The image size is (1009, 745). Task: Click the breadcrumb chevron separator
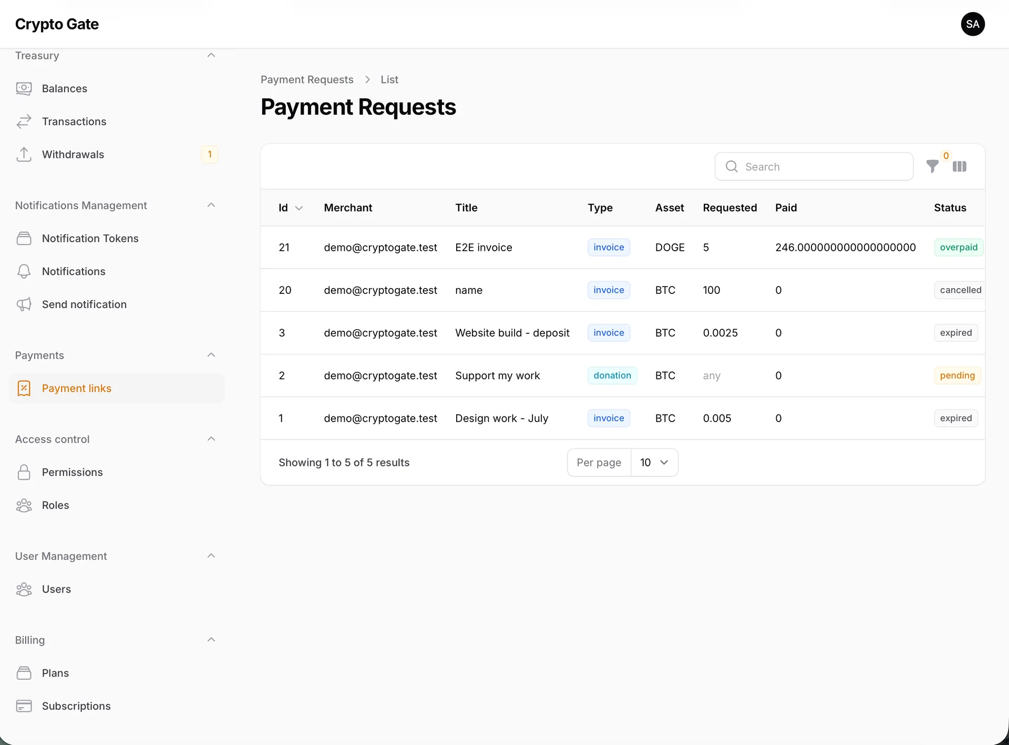(x=367, y=79)
